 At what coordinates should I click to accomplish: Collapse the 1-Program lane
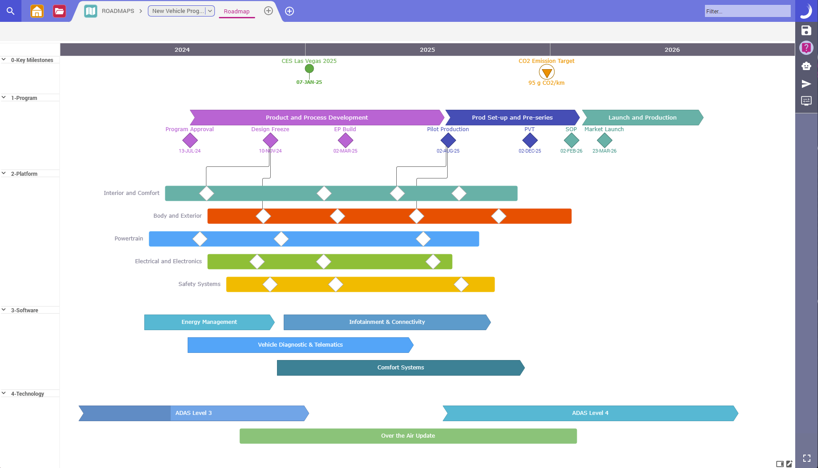point(4,97)
